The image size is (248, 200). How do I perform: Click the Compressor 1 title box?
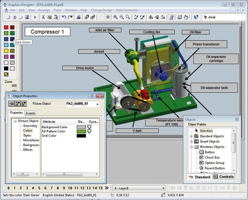(x=48, y=32)
